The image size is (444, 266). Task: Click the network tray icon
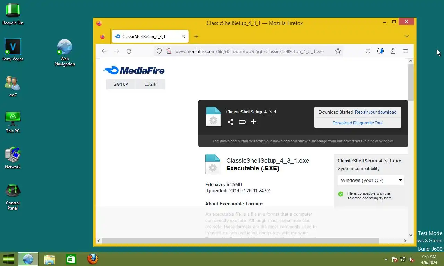[403, 259]
